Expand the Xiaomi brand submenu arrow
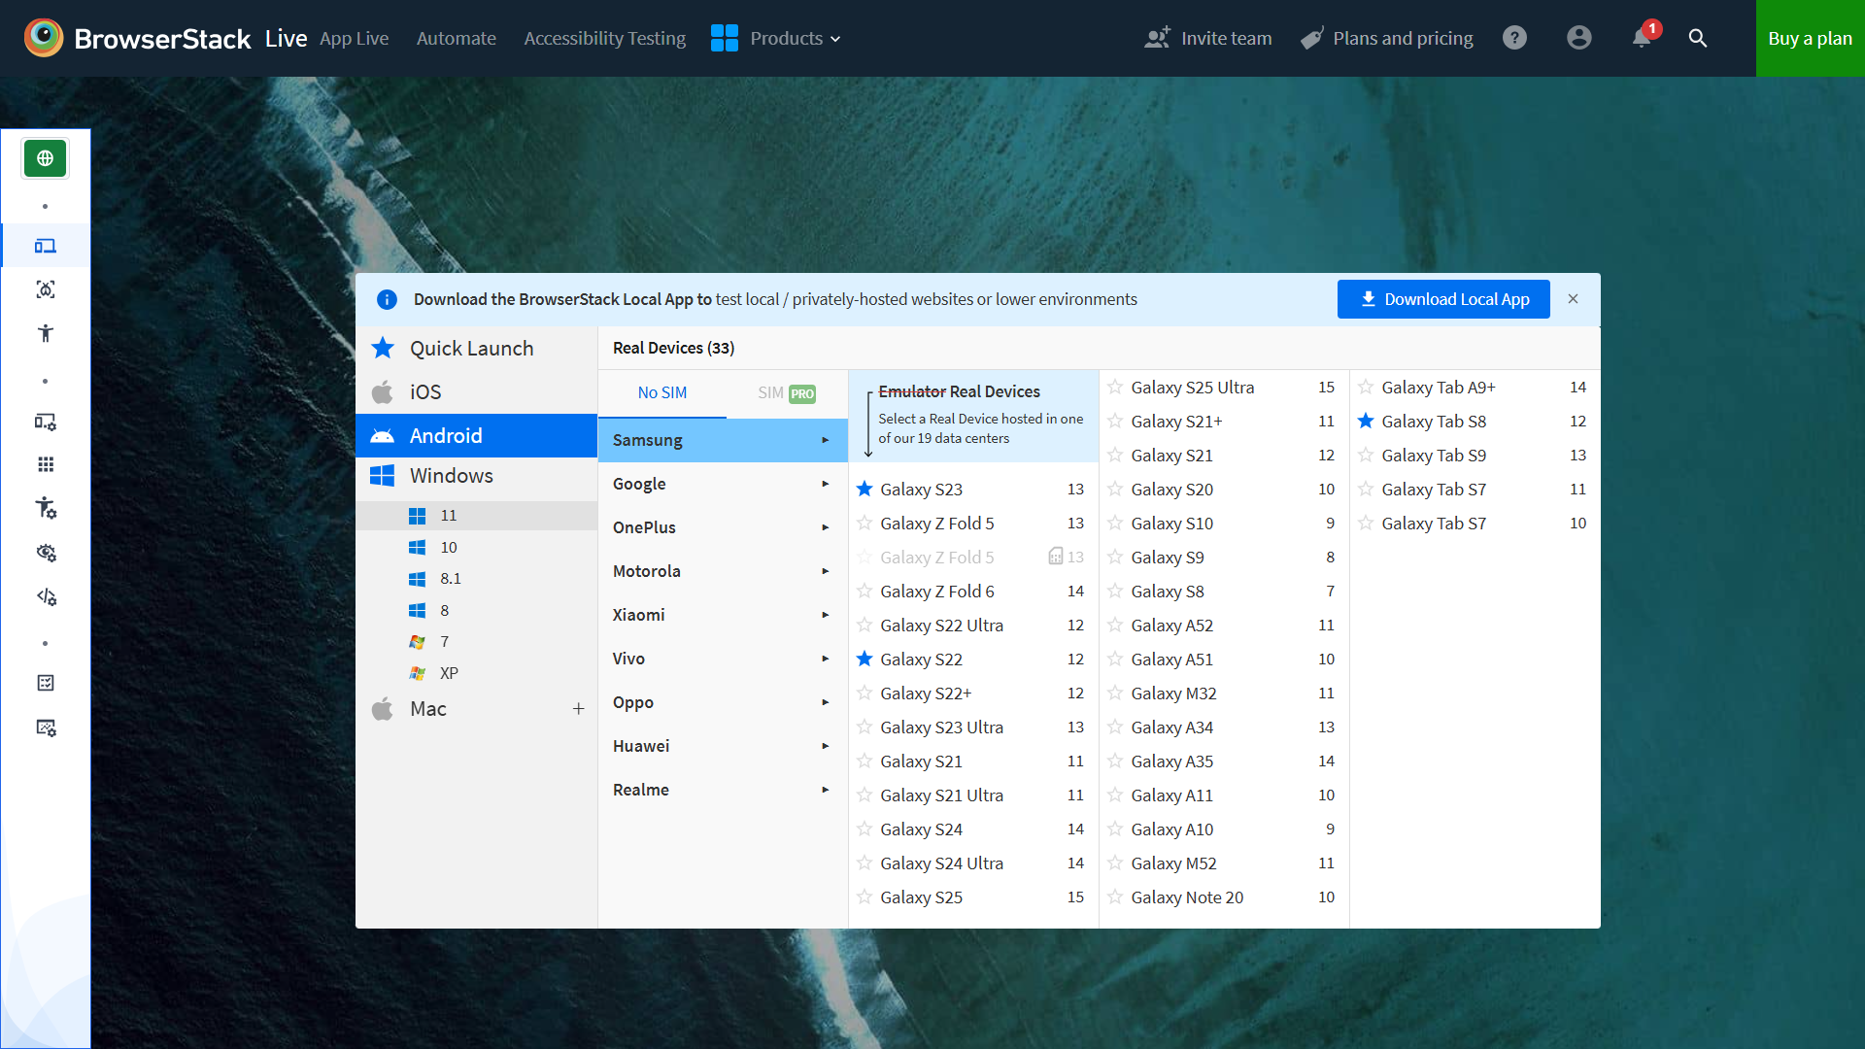Screen dimensions: 1865x1049 [x=825, y=615]
